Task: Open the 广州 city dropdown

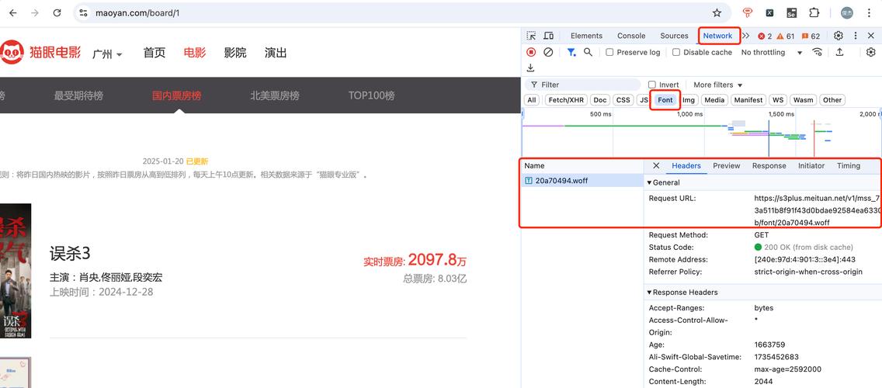Action: 107,54
